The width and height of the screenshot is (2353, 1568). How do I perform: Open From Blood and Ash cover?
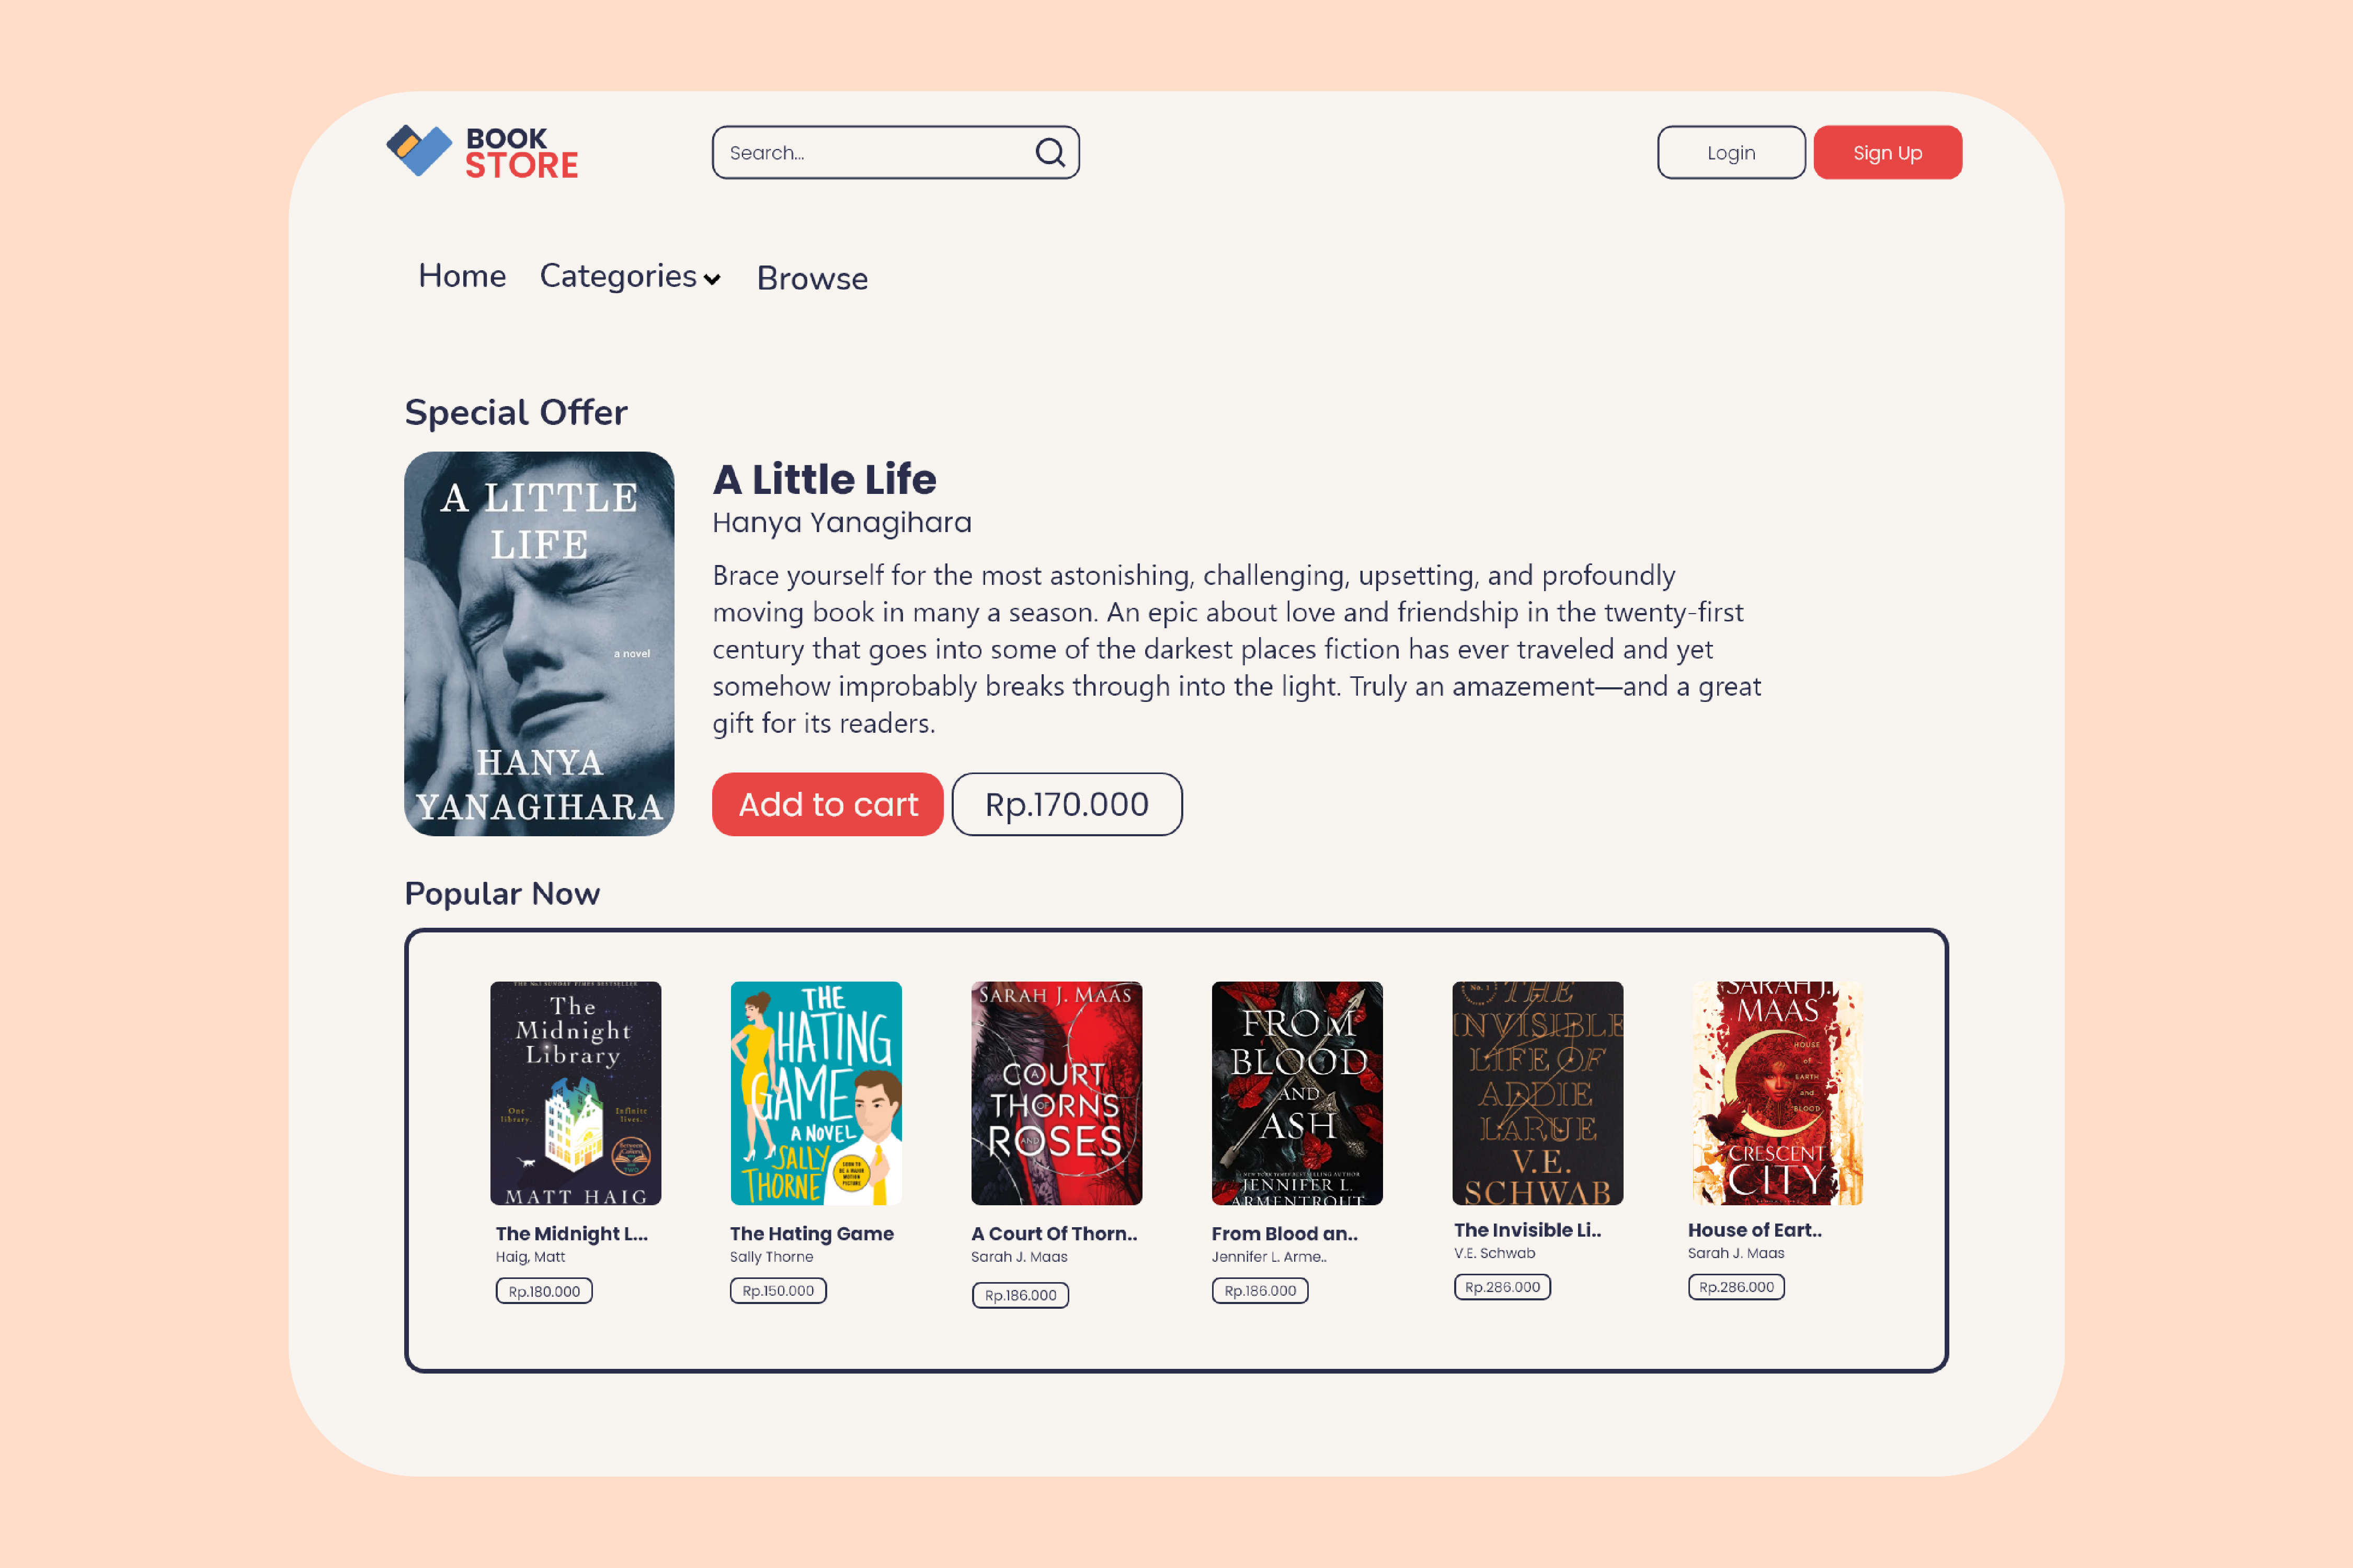[x=1297, y=1093]
